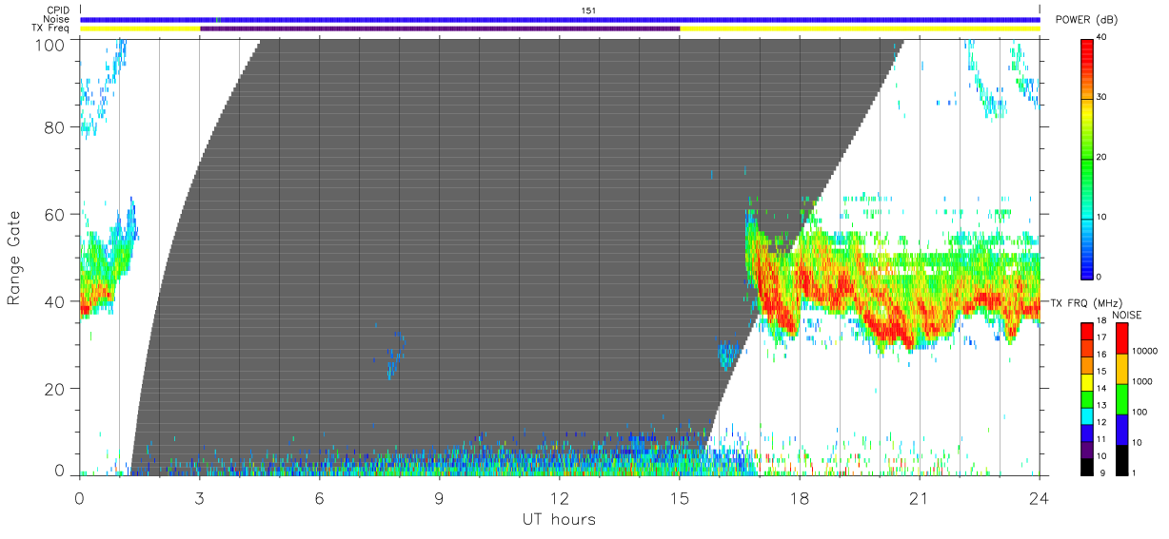Click the power colorbar label '40'
This screenshot has height=539, width=1169.
click(x=1103, y=36)
